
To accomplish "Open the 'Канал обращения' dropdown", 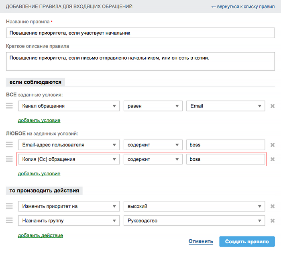I will pyautogui.click(x=69, y=106).
